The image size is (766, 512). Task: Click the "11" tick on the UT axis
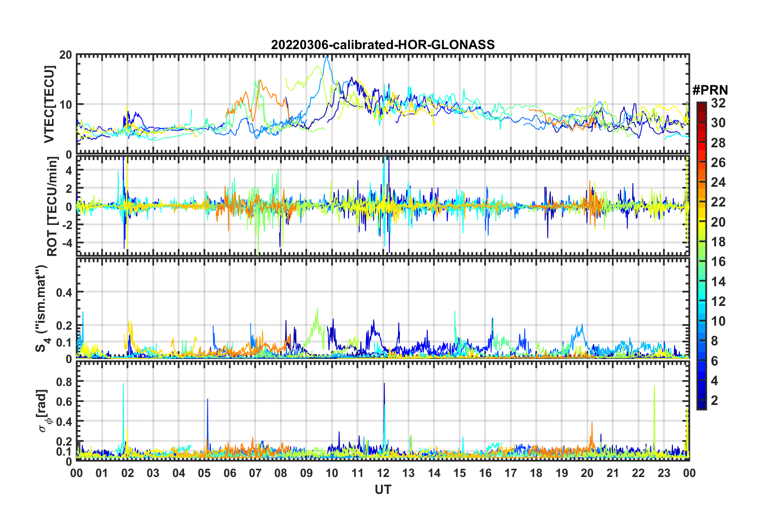pyautogui.click(x=358, y=473)
